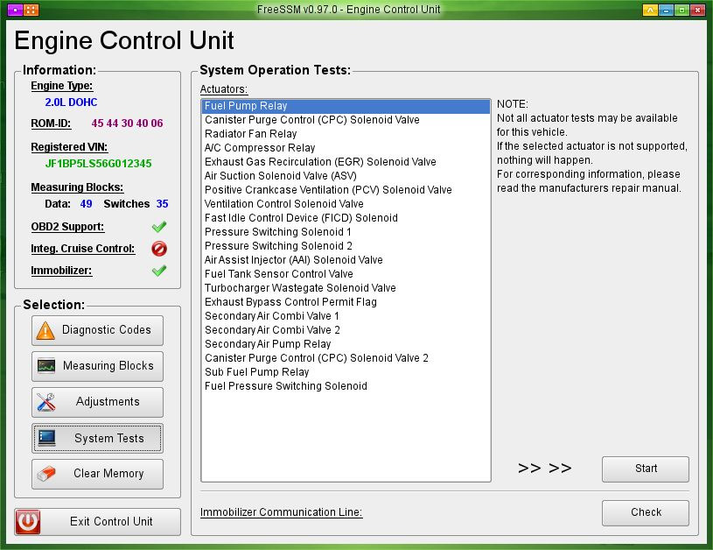Select Exhaust Bypass Control Permit Flag
Viewport: 713px width, 550px height.
(x=346, y=302)
